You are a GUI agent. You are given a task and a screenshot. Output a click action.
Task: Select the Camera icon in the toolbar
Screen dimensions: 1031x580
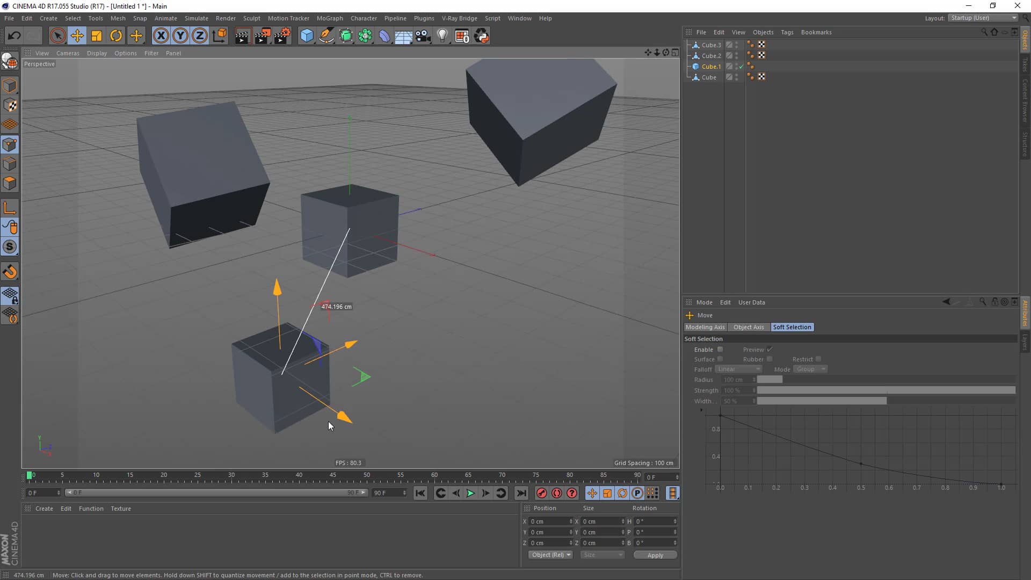pos(423,35)
